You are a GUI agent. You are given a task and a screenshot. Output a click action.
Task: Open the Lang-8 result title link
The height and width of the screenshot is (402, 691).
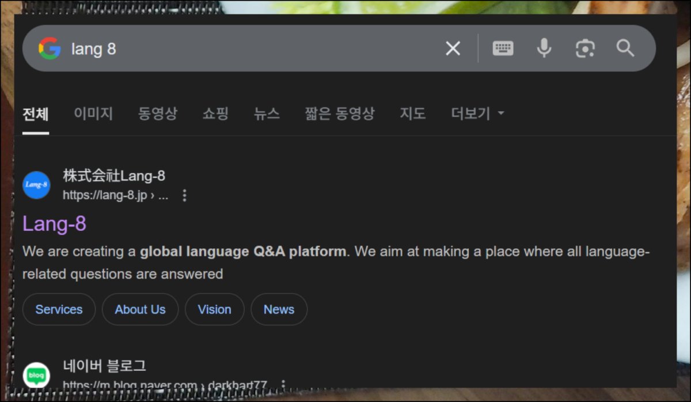point(54,223)
